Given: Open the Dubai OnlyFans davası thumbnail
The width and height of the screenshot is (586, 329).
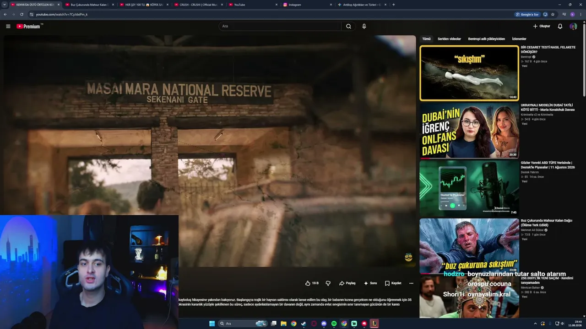Looking at the screenshot, I should pyautogui.click(x=469, y=130).
